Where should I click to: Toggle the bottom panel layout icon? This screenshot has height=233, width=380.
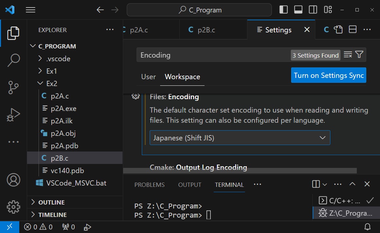(298, 10)
